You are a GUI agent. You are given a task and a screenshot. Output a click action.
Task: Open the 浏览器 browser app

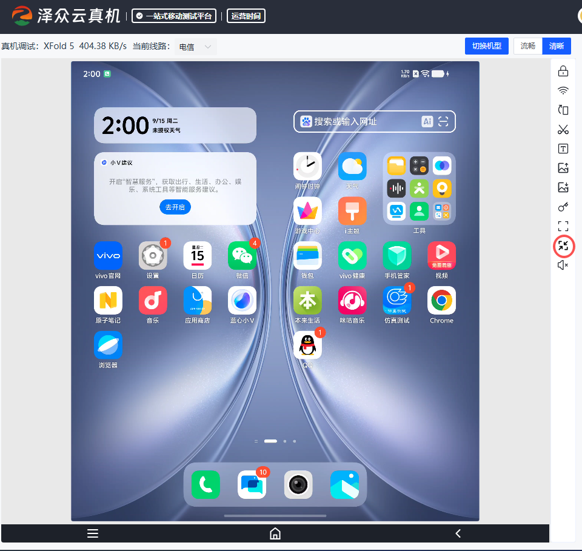[108, 345]
